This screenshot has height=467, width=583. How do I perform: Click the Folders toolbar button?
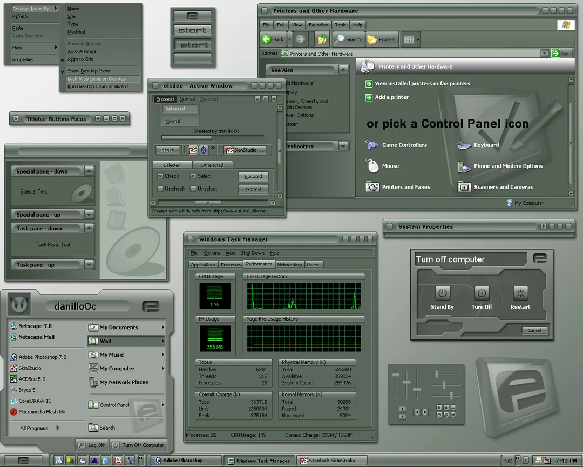[381, 39]
